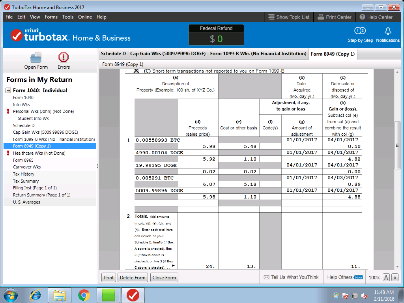The width and height of the screenshot is (404, 303).
Task: Switch to Form 1099-B Wks tab
Action: click(258, 54)
